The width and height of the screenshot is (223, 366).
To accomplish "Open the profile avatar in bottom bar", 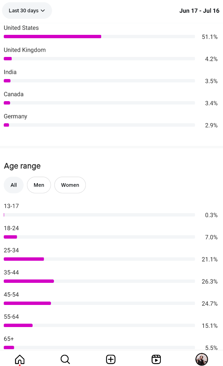I will [x=202, y=359].
